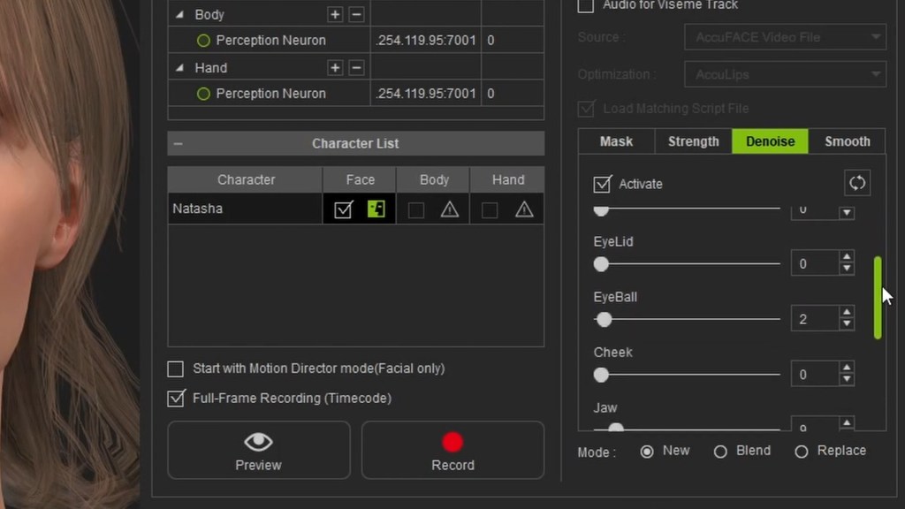Open Source dropdown AccuFACE Video File

pyautogui.click(x=785, y=37)
